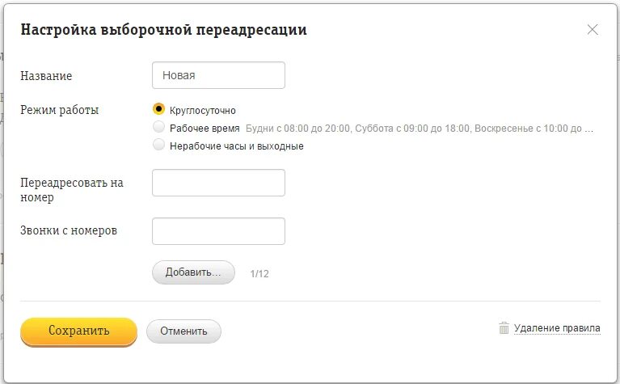Click the trash can icon
Image resolution: width=620 pixels, height=384 pixels.
pos(504,328)
